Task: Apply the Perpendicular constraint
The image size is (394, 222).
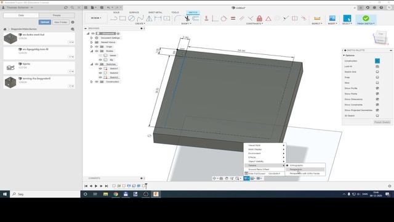Action: tap(251, 18)
